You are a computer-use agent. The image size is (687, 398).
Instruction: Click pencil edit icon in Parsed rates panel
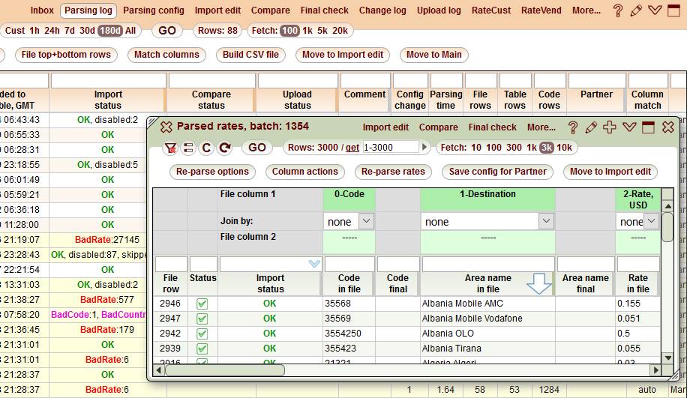[x=591, y=127]
